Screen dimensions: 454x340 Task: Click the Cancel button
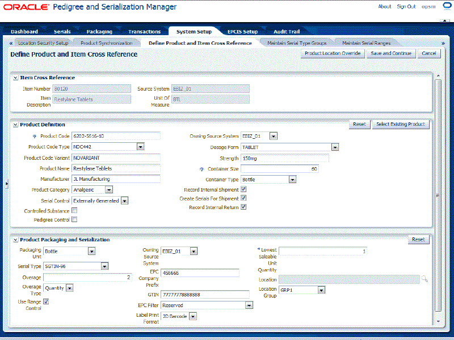[x=429, y=53]
